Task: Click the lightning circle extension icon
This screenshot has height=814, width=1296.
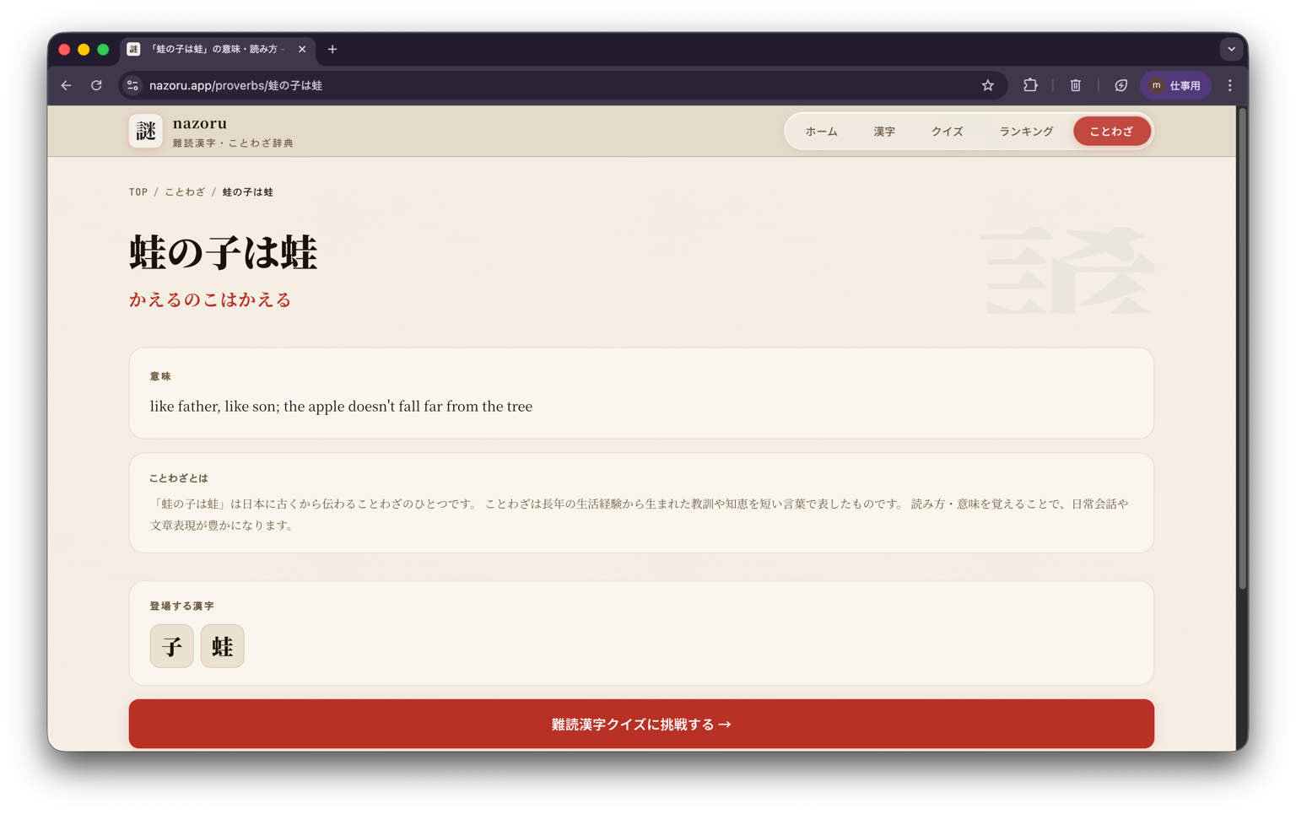Action: [1120, 85]
